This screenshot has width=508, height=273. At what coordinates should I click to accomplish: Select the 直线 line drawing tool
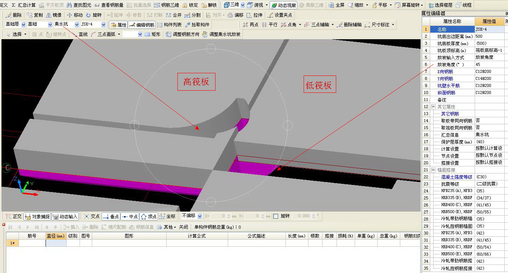pos(80,34)
